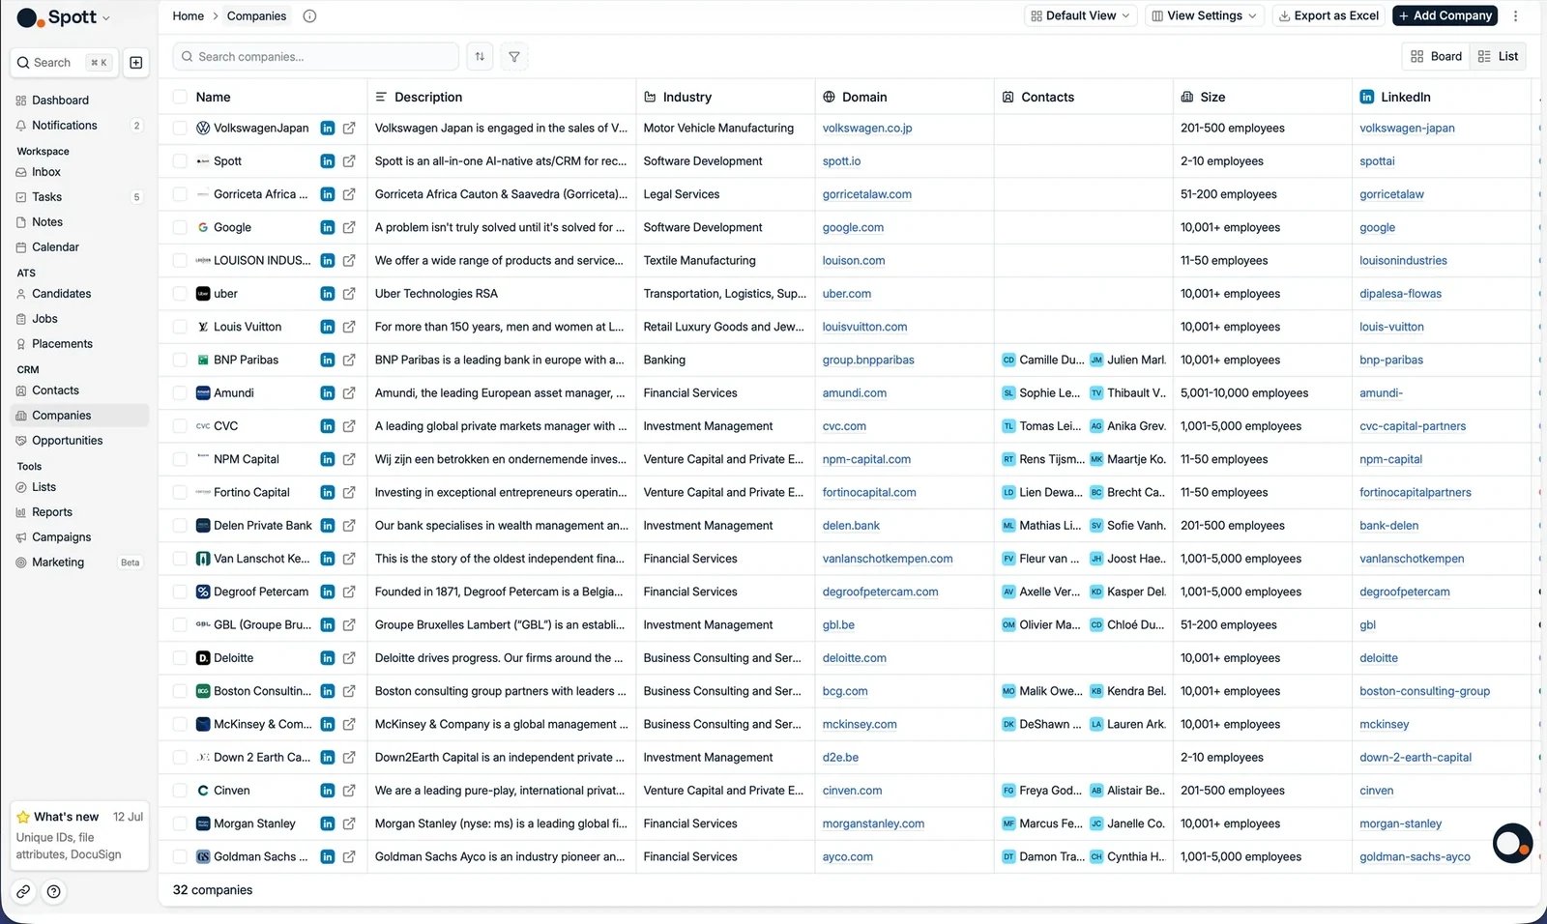
Task: Open the global Search box in sidebar
Action: [64, 63]
